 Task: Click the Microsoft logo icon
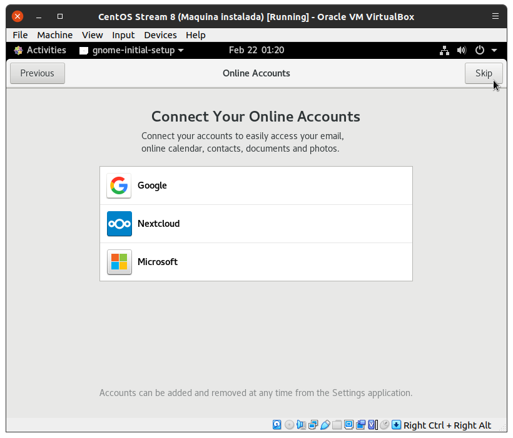[x=119, y=262]
